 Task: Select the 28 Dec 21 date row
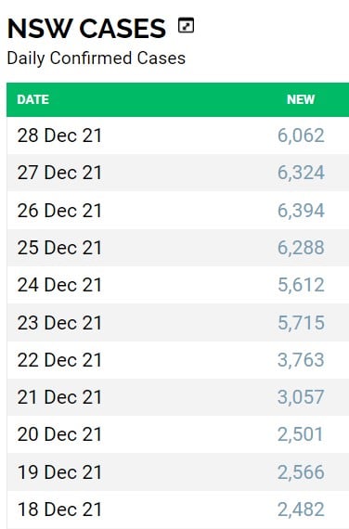coord(178,135)
